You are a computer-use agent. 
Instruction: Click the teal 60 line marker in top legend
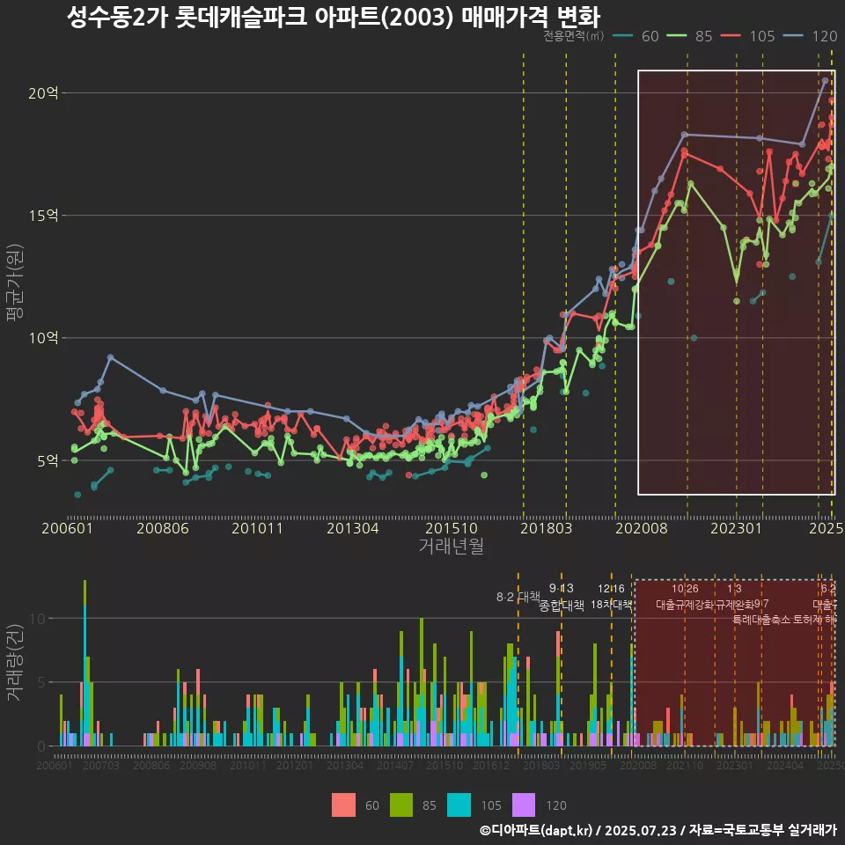coord(623,36)
